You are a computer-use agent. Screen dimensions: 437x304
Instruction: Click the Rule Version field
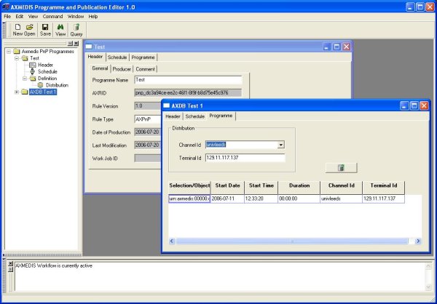pos(148,106)
